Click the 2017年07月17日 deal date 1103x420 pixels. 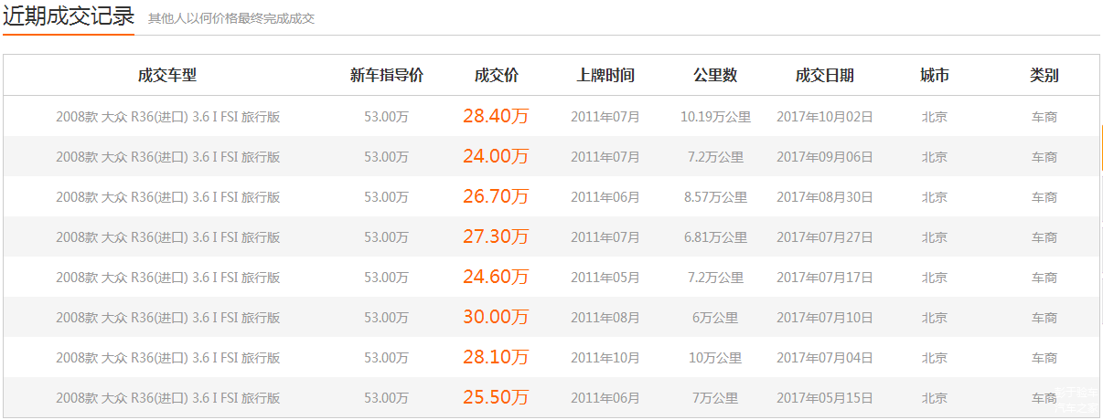pyautogui.click(x=825, y=278)
